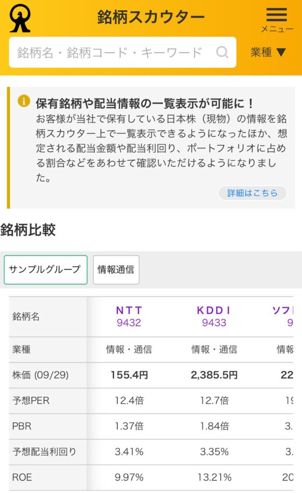Click the 予想PER row label
The image size is (302, 493).
click(31, 401)
